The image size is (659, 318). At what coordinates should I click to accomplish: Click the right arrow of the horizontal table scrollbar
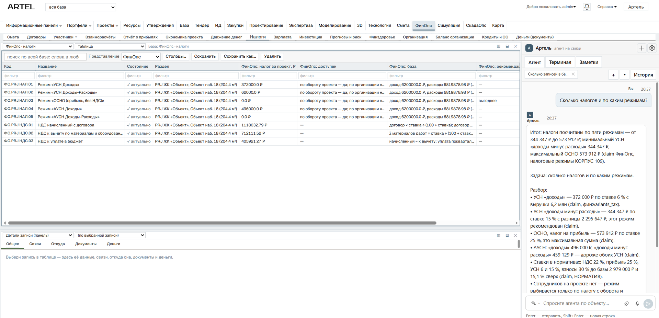pyautogui.click(x=516, y=223)
